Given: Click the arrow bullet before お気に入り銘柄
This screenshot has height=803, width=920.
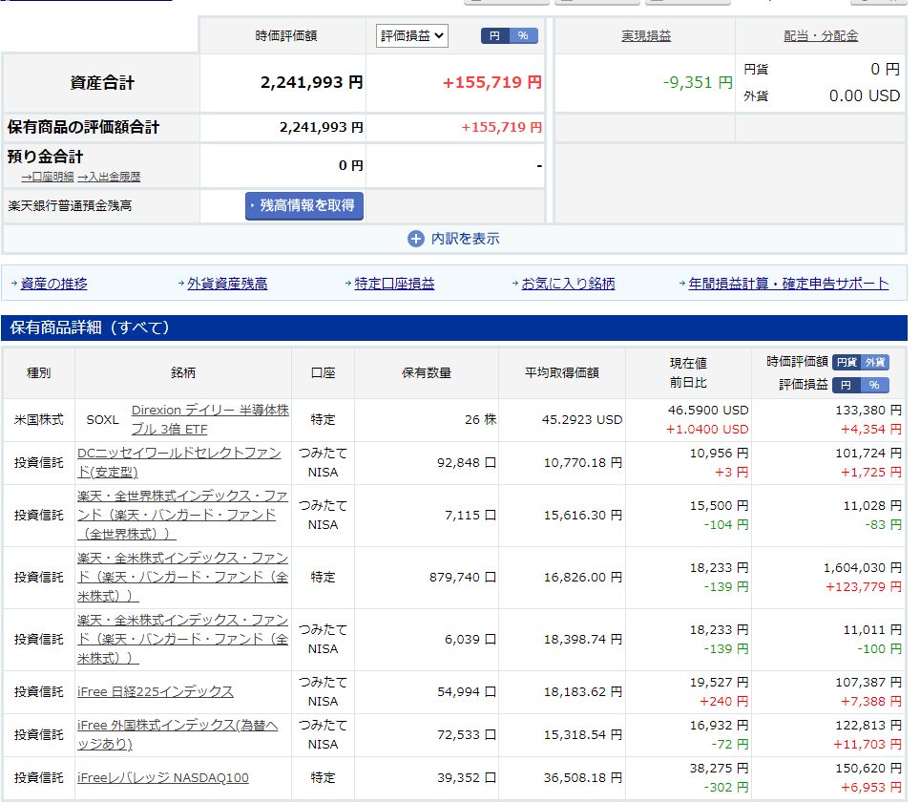Looking at the screenshot, I should point(515,284).
